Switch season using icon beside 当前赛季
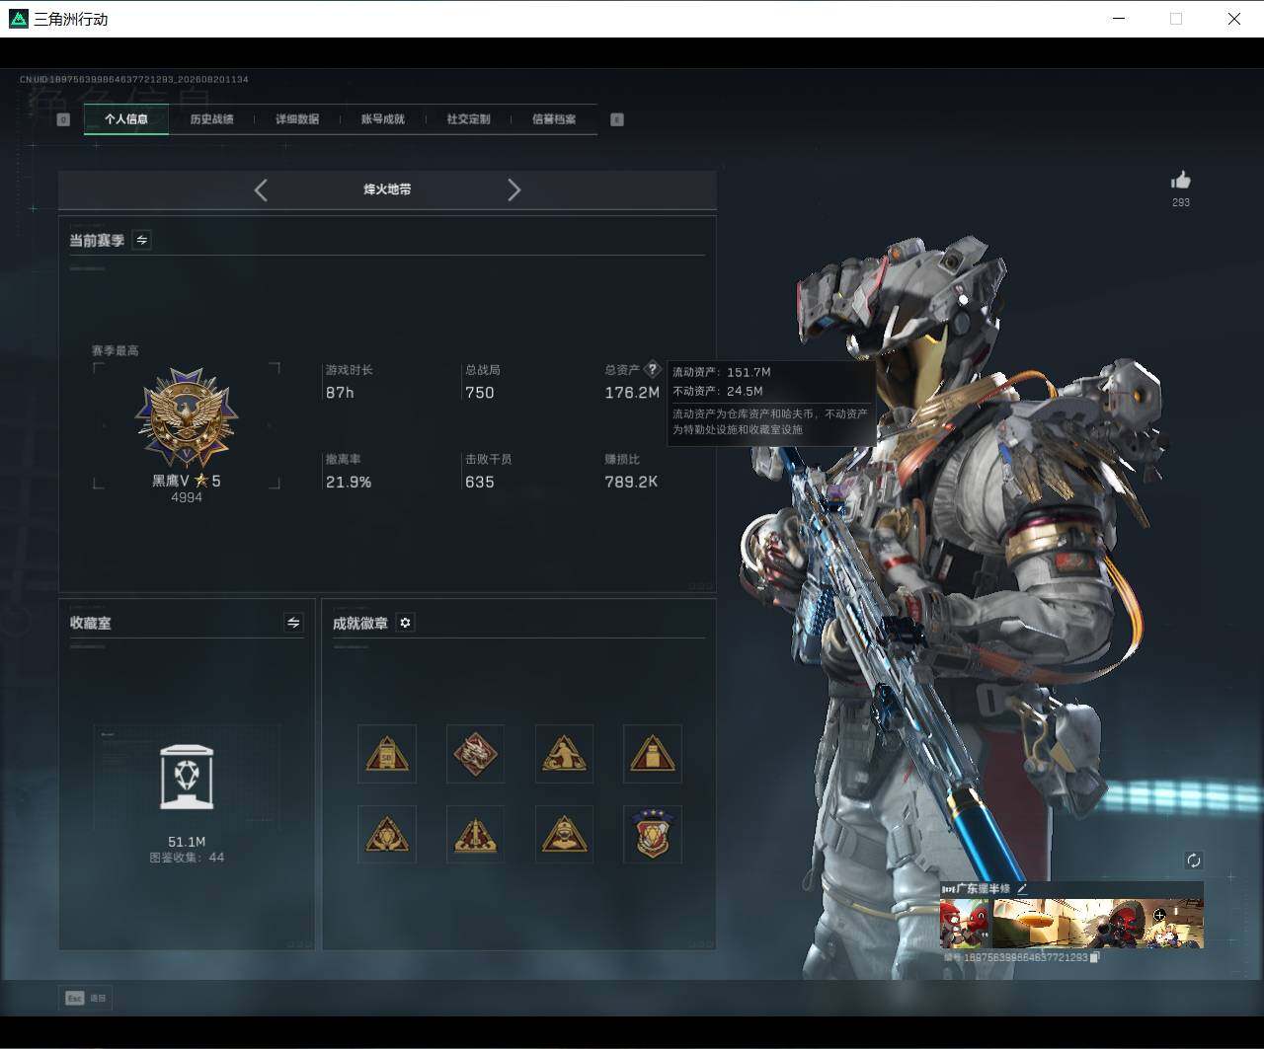Viewport: 1264px width, 1049px height. click(x=142, y=240)
